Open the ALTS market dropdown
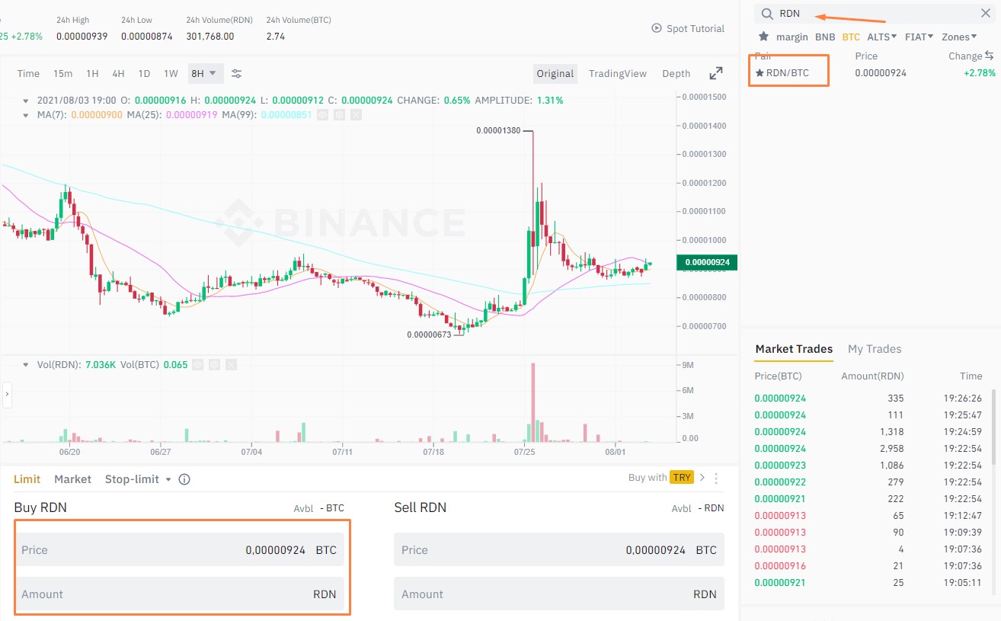1001x621 pixels. [881, 36]
